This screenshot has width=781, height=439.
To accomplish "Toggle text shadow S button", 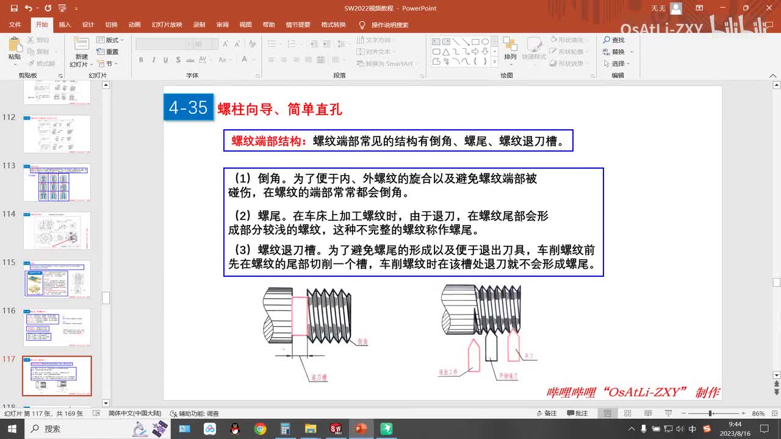I will click(x=178, y=60).
